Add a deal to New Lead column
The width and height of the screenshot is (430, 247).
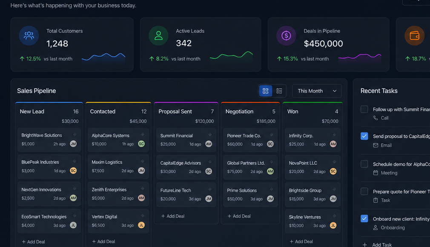(x=33, y=242)
